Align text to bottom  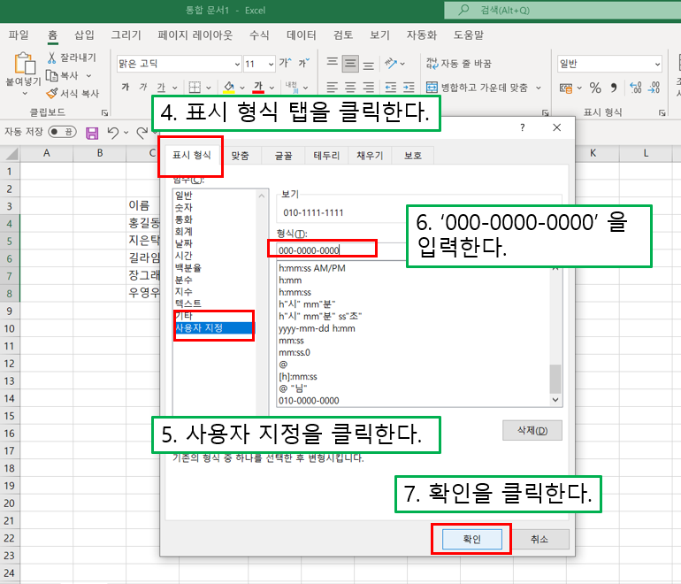(368, 65)
